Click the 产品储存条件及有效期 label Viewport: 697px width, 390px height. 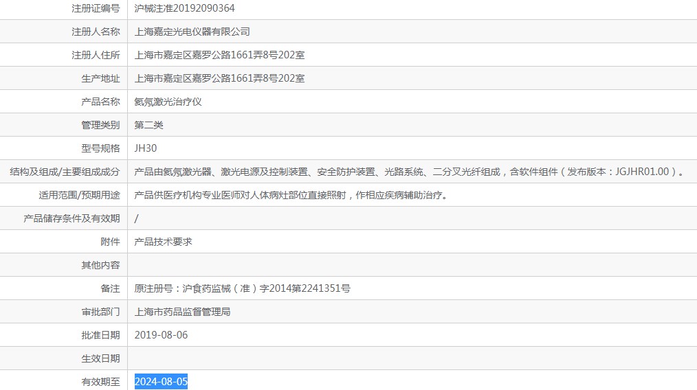tap(71, 218)
